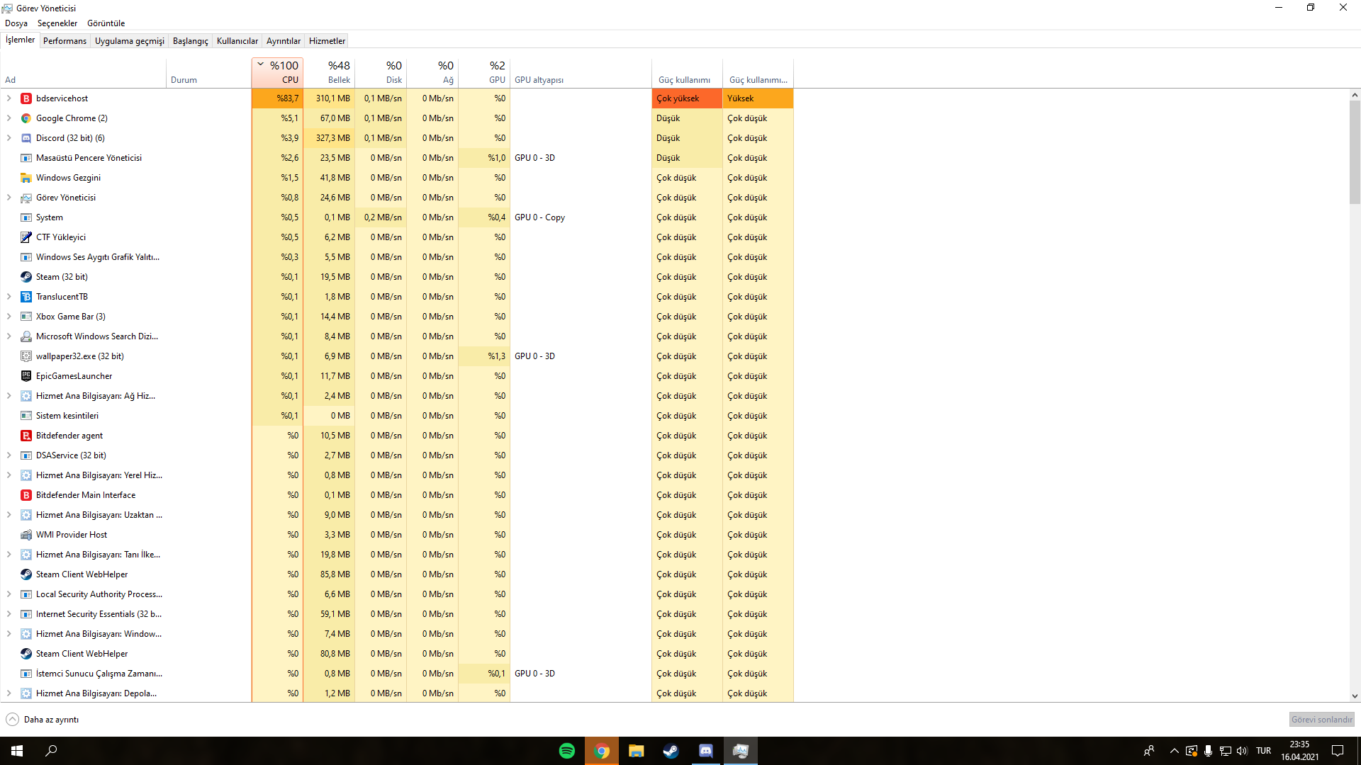Open Spotify from the taskbar
1361x765 pixels.
click(567, 751)
